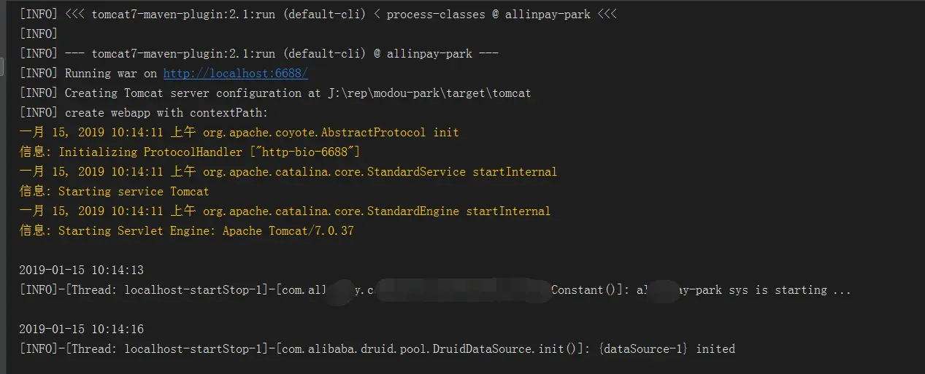The image size is (925, 374).
Task: Click the '@ allinpay-park ---' plugin line
Action: tap(442, 54)
